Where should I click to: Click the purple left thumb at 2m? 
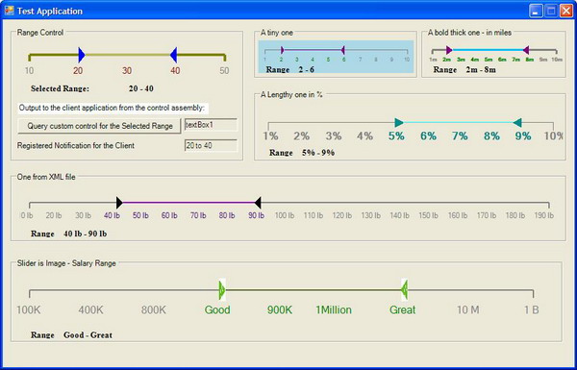pyautogui.click(x=448, y=50)
